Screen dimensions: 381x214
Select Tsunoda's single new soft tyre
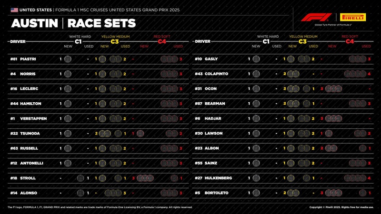140,134
